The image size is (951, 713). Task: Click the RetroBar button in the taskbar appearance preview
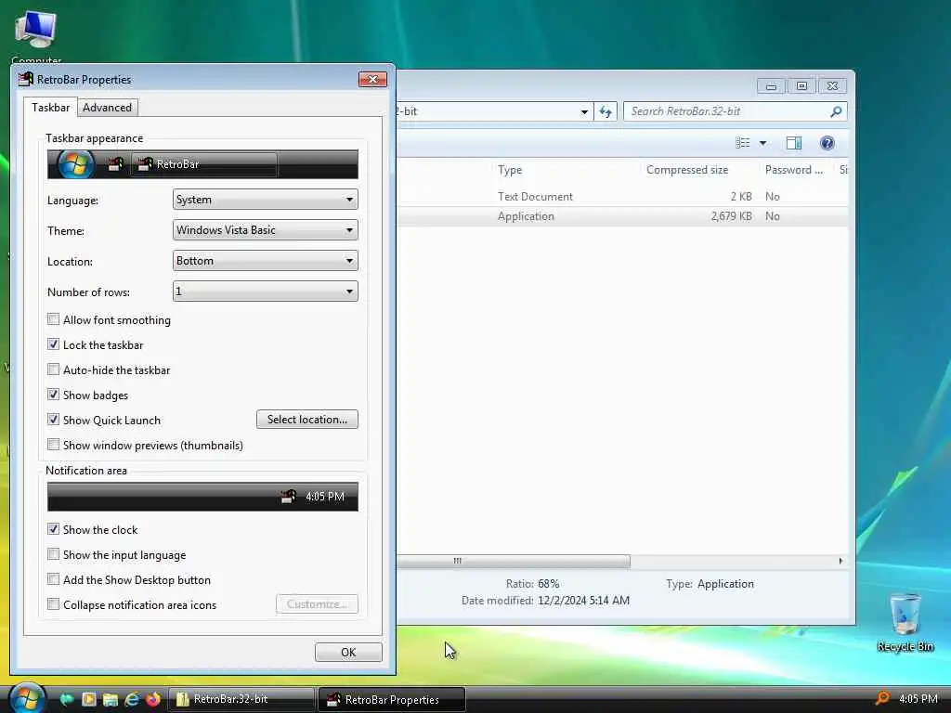tap(203, 164)
